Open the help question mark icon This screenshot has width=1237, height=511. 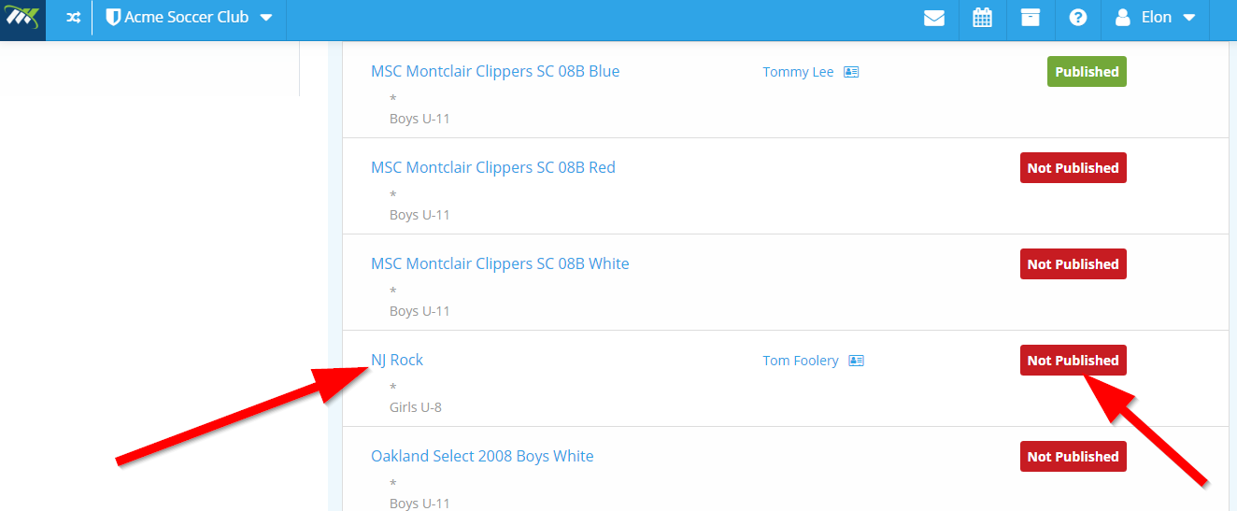pos(1078,18)
